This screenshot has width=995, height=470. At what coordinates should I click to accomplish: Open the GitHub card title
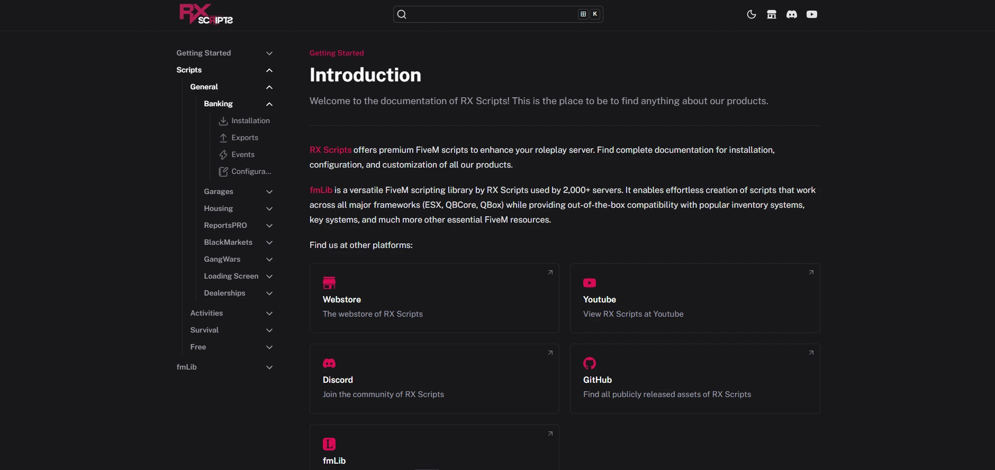pyautogui.click(x=598, y=380)
